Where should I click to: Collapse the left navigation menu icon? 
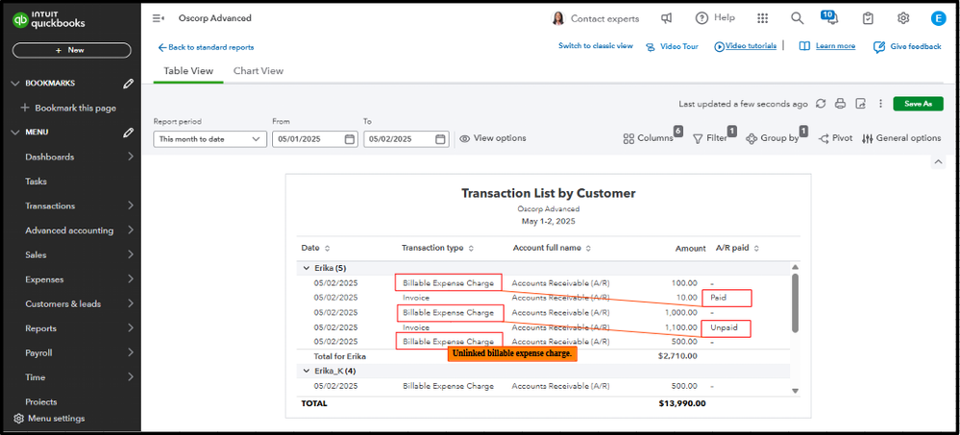pos(158,18)
